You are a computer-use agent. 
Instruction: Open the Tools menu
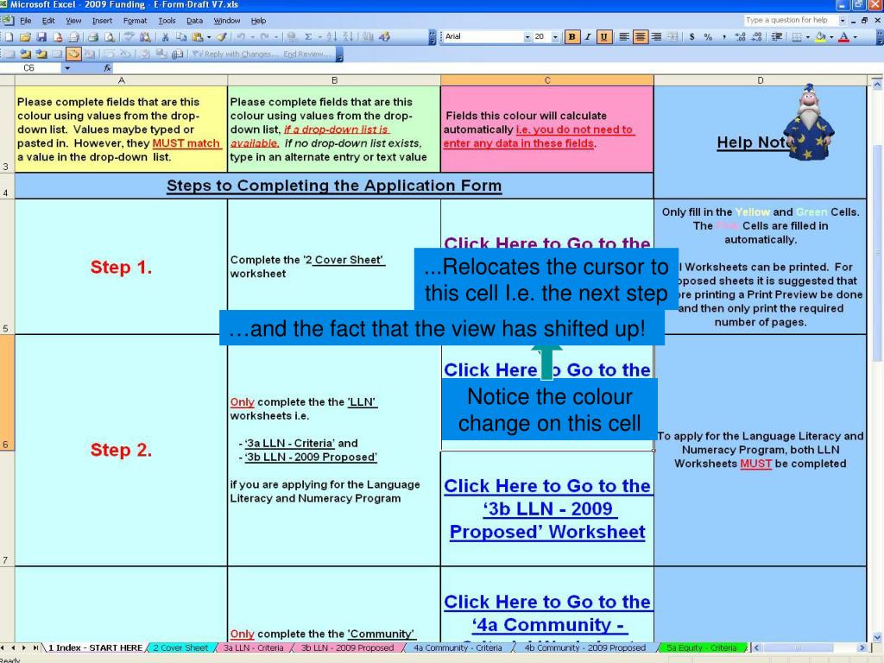(x=167, y=21)
